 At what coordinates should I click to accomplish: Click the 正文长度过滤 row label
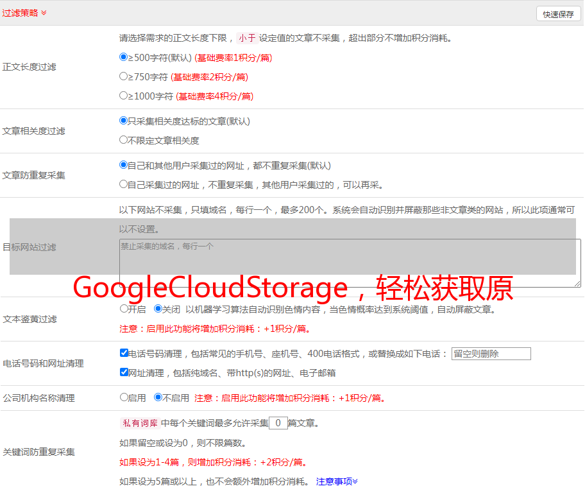[x=29, y=67]
